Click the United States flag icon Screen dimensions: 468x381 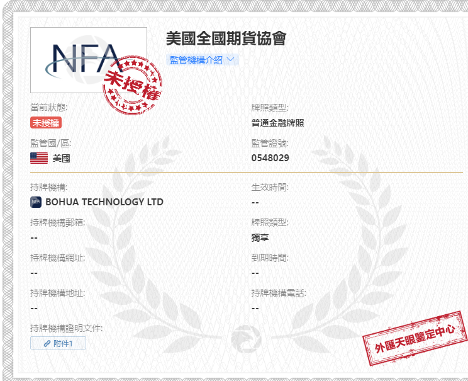pos(39,158)
